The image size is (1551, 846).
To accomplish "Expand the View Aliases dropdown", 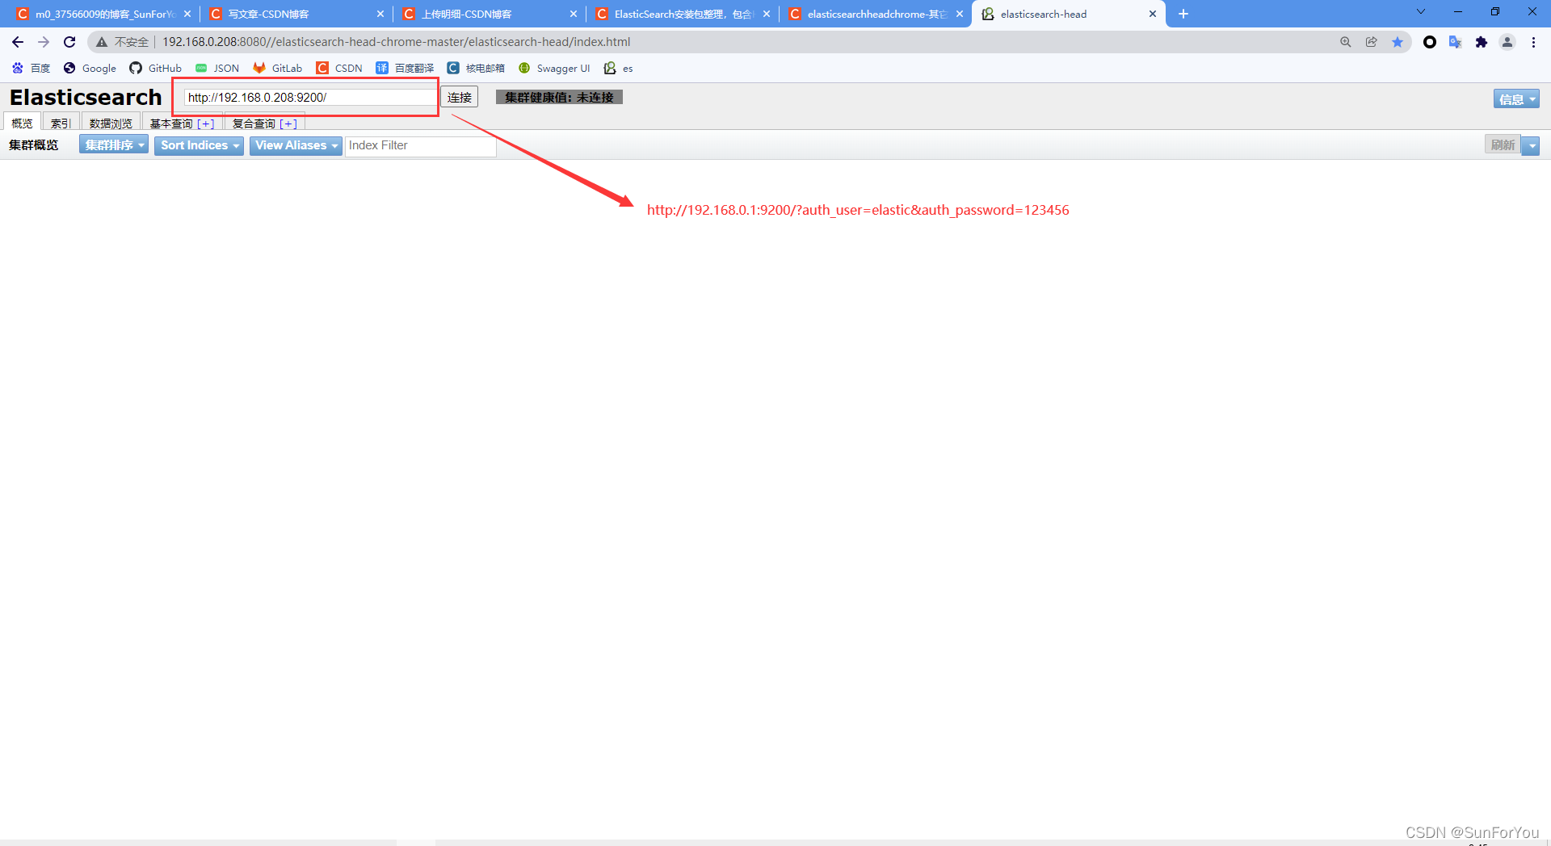I will coord(296,145).
